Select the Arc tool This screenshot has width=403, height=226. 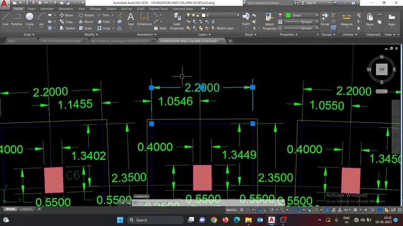tap(42, 19)
